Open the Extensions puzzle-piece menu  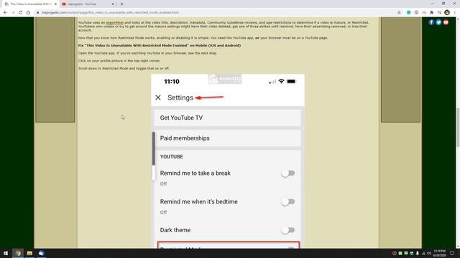point(431,13)
